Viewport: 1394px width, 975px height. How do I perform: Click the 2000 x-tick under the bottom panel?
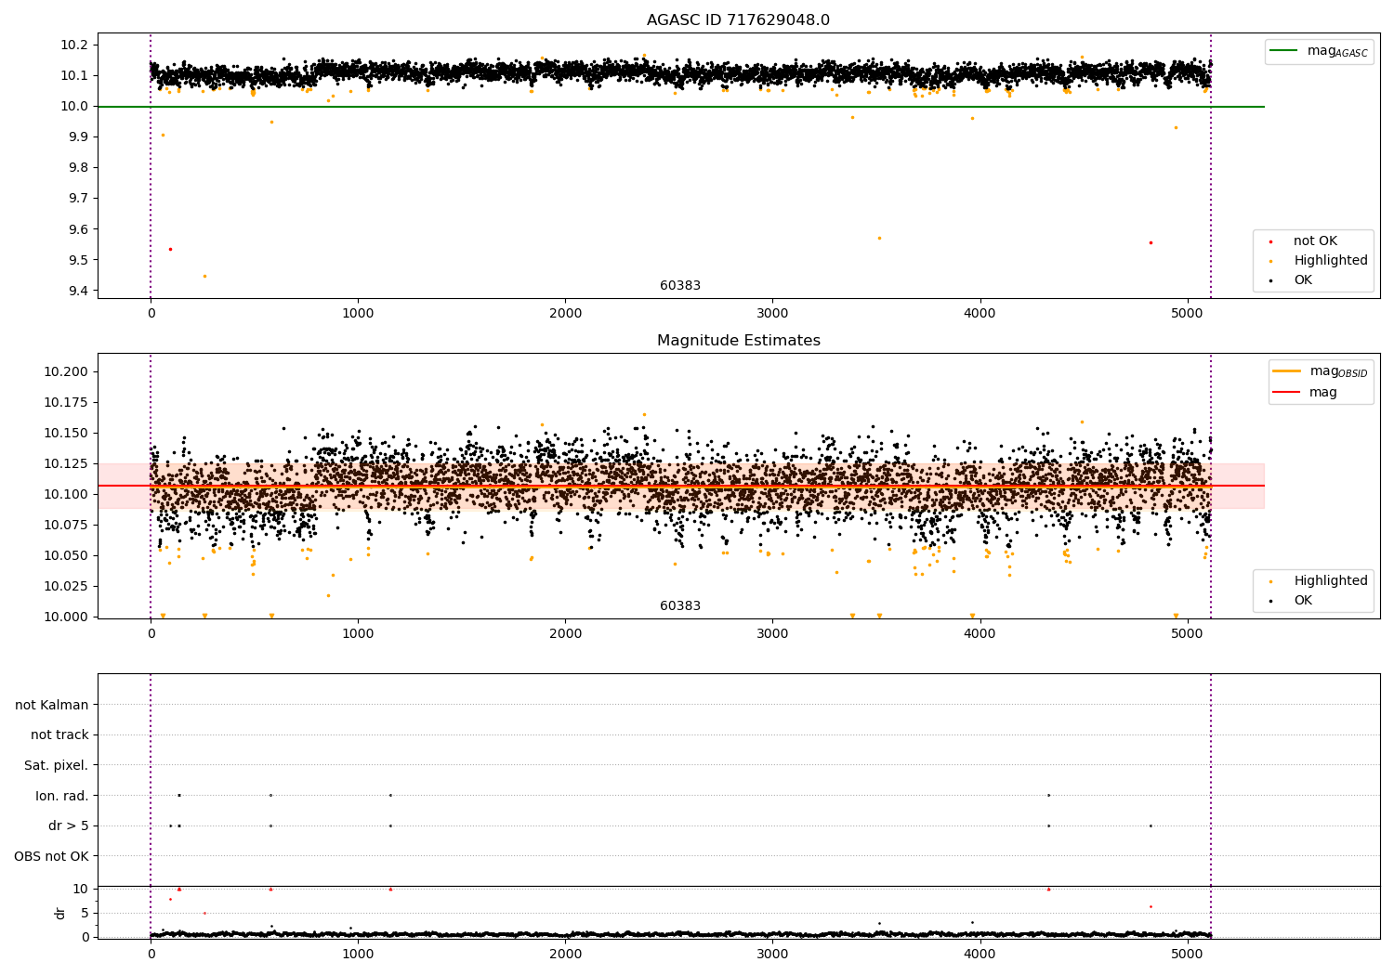coord(565,954)
